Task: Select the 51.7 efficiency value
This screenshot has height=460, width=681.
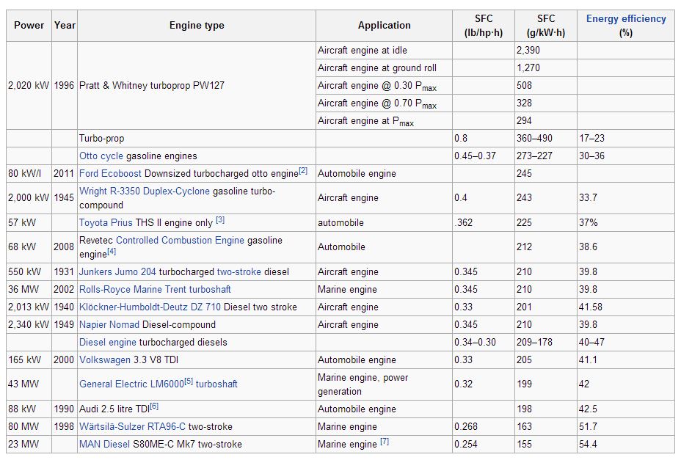Action: pyautogui.click(x=626, y=426)
